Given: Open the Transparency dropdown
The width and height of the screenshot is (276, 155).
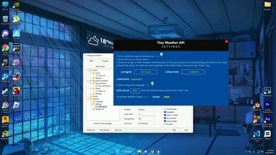Looking at the screenshot, I should [147, 119].
